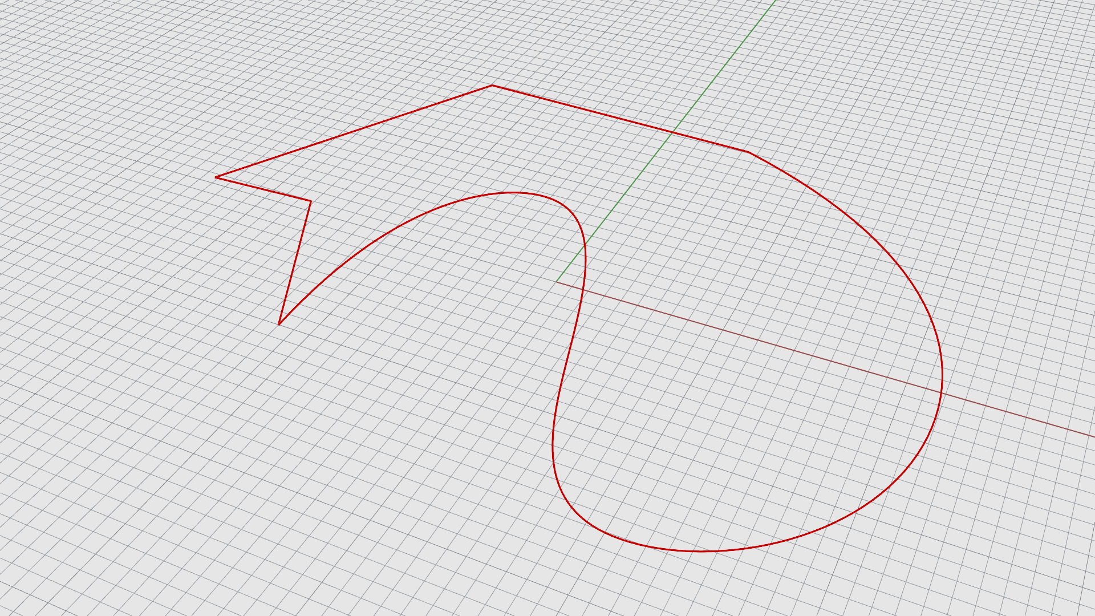The width and height of the screenshot is (1095, 616).
Task: Select the dark red X-axis line
Action: tap(770, 343)
